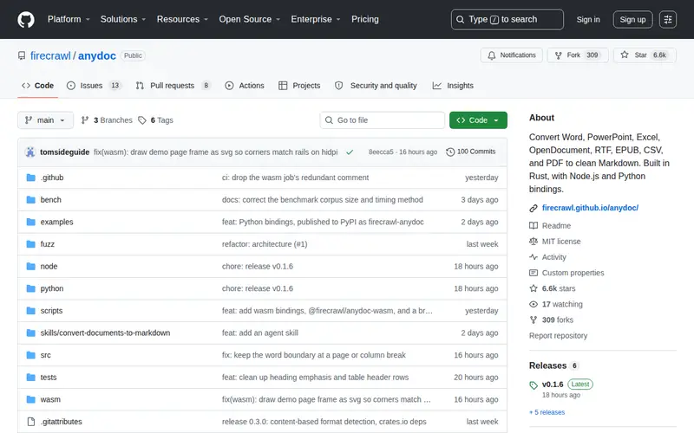Viewport: 694px width, 433px height.
Task: Open the anydoc repository name link
Action: (x=97, y=55)
